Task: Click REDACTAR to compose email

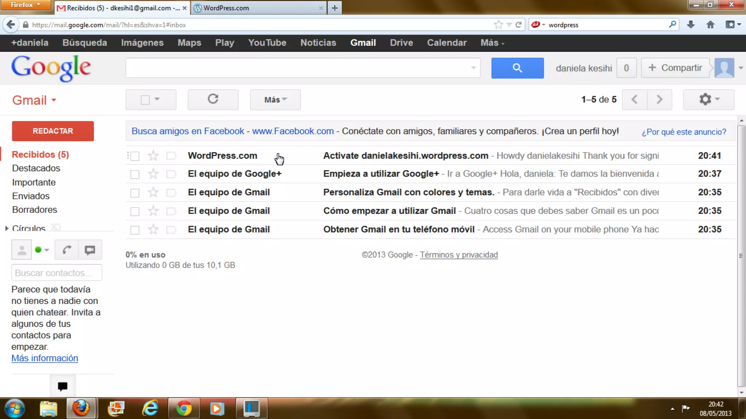Action: (53, 131)
